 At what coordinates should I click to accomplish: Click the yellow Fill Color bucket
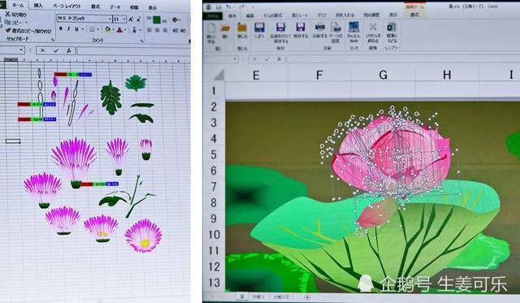pyautogui.click(x=107, y=30)
